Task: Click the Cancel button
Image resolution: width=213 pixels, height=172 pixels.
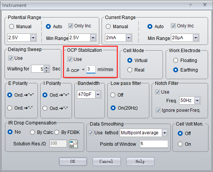Action: click(x=106, y=161)
